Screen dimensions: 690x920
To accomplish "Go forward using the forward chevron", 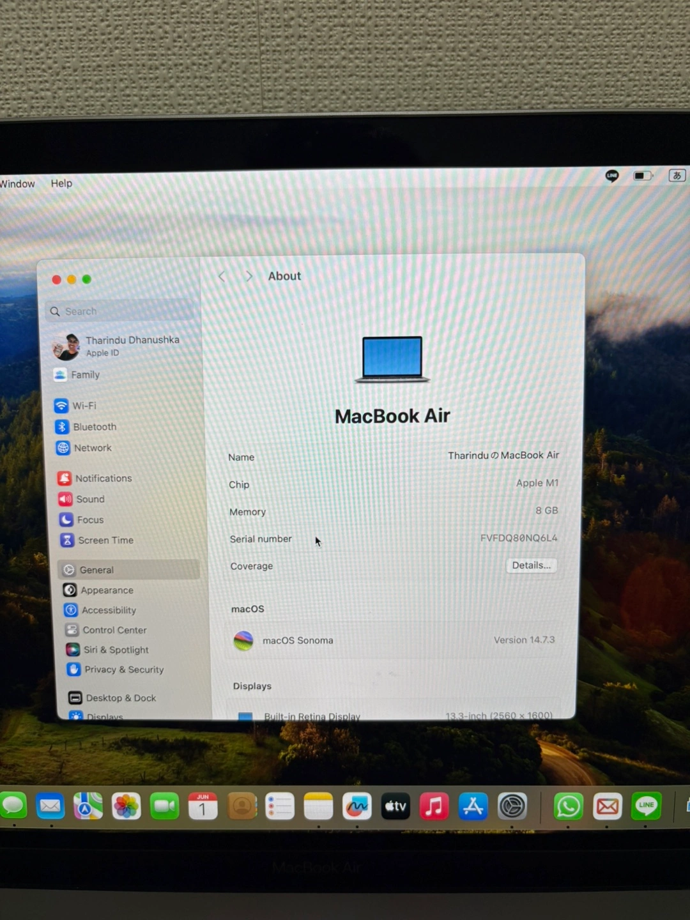I will pos(249,276).
